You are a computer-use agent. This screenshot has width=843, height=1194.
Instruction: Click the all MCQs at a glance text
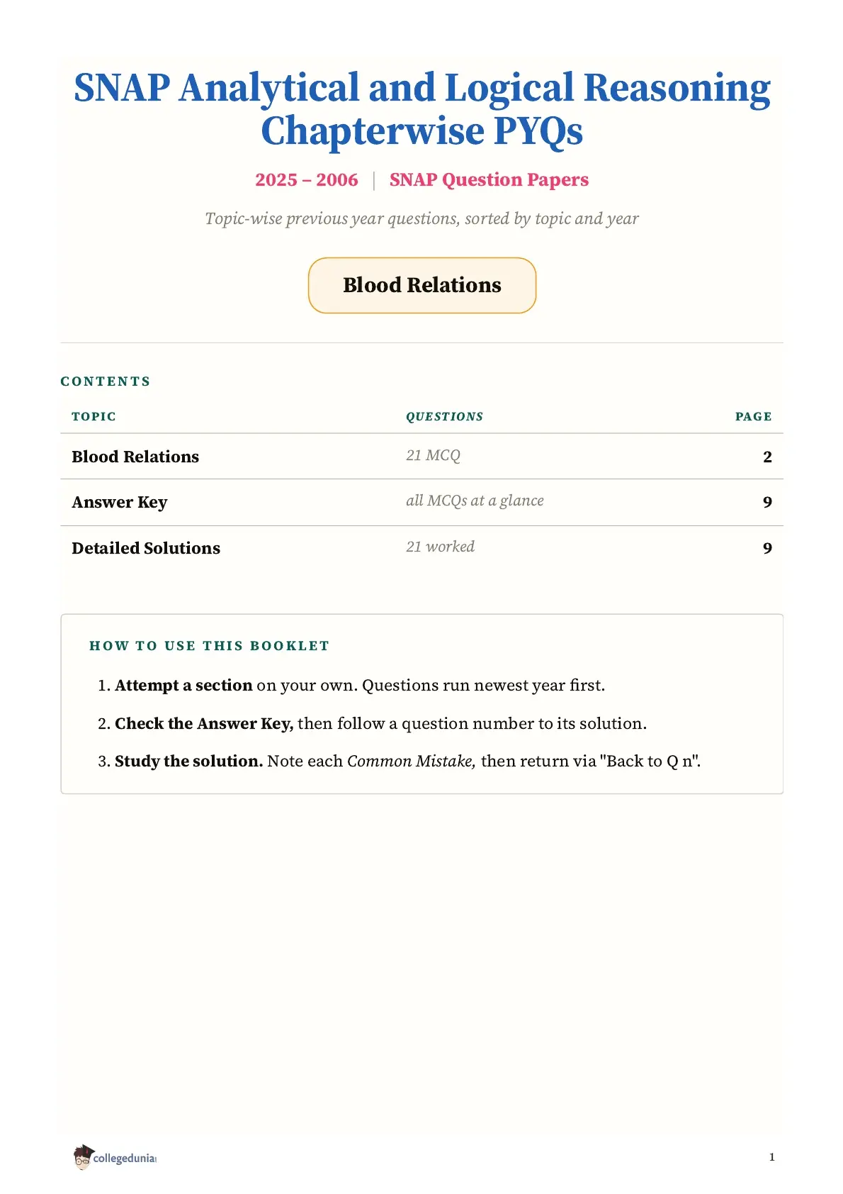(475, 501)
